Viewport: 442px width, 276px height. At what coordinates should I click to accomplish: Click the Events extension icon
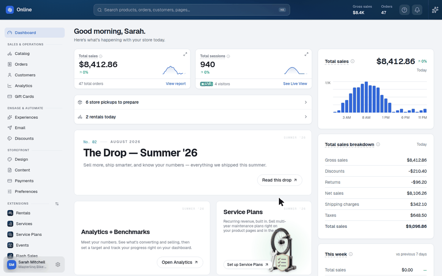point(10,245)
